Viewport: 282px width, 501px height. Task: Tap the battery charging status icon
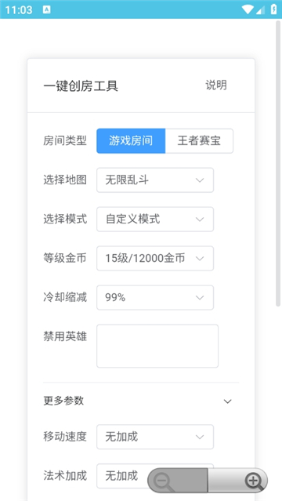(x=273, y=9)
